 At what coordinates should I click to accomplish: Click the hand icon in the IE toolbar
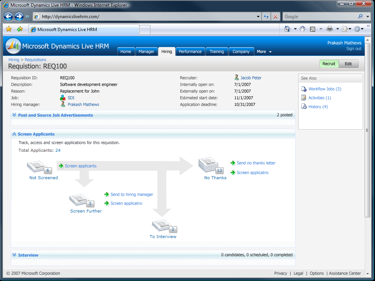pos(303,29)
